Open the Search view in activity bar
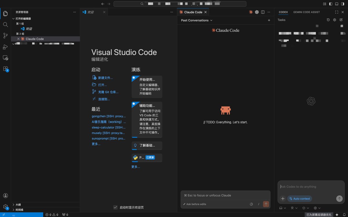This screenshot has height=217, width=348. tap(5, 25)
